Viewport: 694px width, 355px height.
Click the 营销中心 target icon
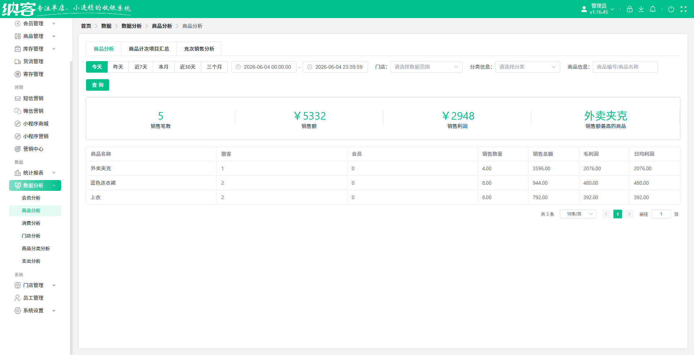pos(17,149)
